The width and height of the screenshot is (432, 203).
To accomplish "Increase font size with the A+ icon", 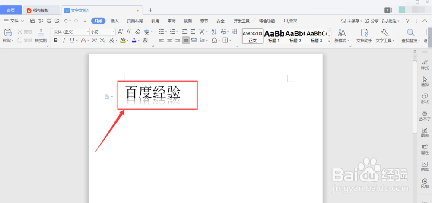I will coord(121,32).
